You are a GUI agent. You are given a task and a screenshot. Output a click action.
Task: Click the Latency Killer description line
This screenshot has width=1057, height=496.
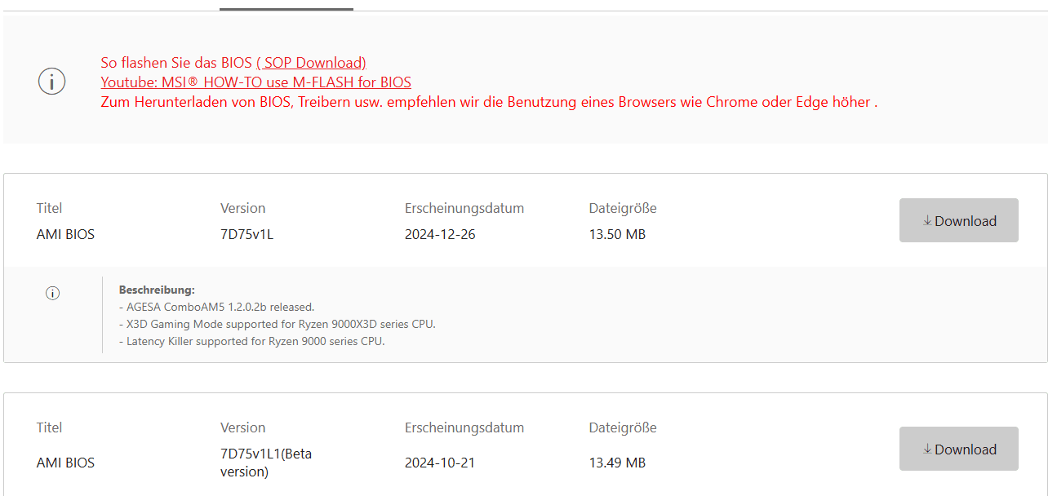click(x=251, y=341)
